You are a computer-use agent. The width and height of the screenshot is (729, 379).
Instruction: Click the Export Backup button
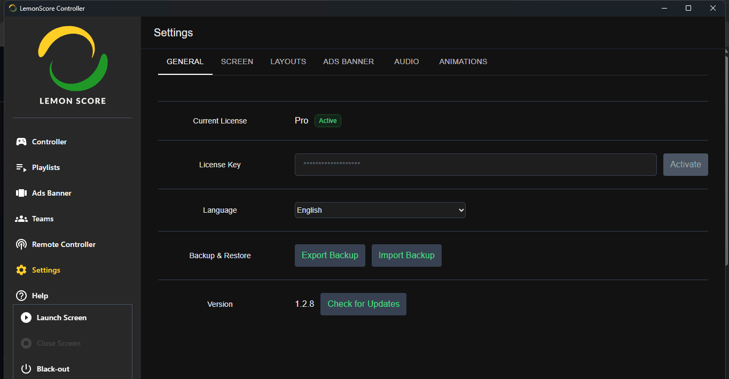click(x=330, y=256)
